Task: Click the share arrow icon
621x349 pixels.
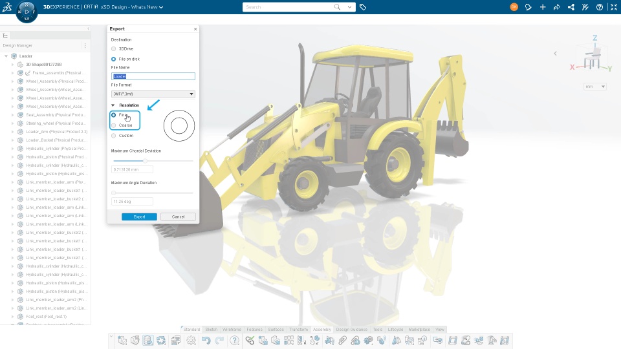Action: click(x=557, y=7)
